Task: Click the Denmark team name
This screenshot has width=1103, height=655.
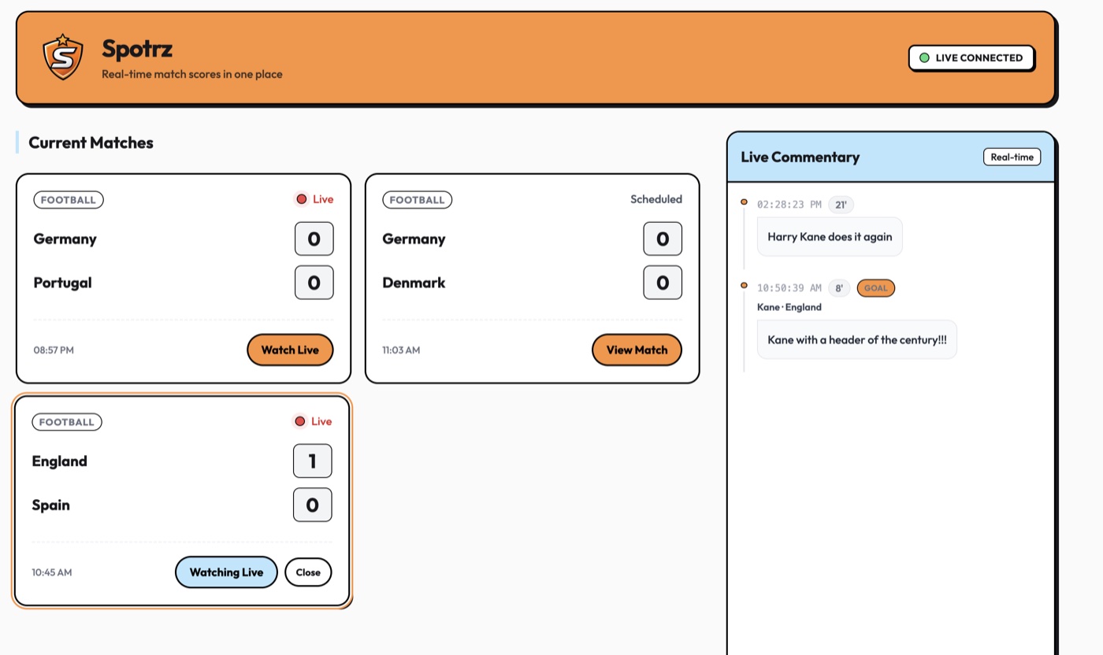Action: (x=414, y=283)
